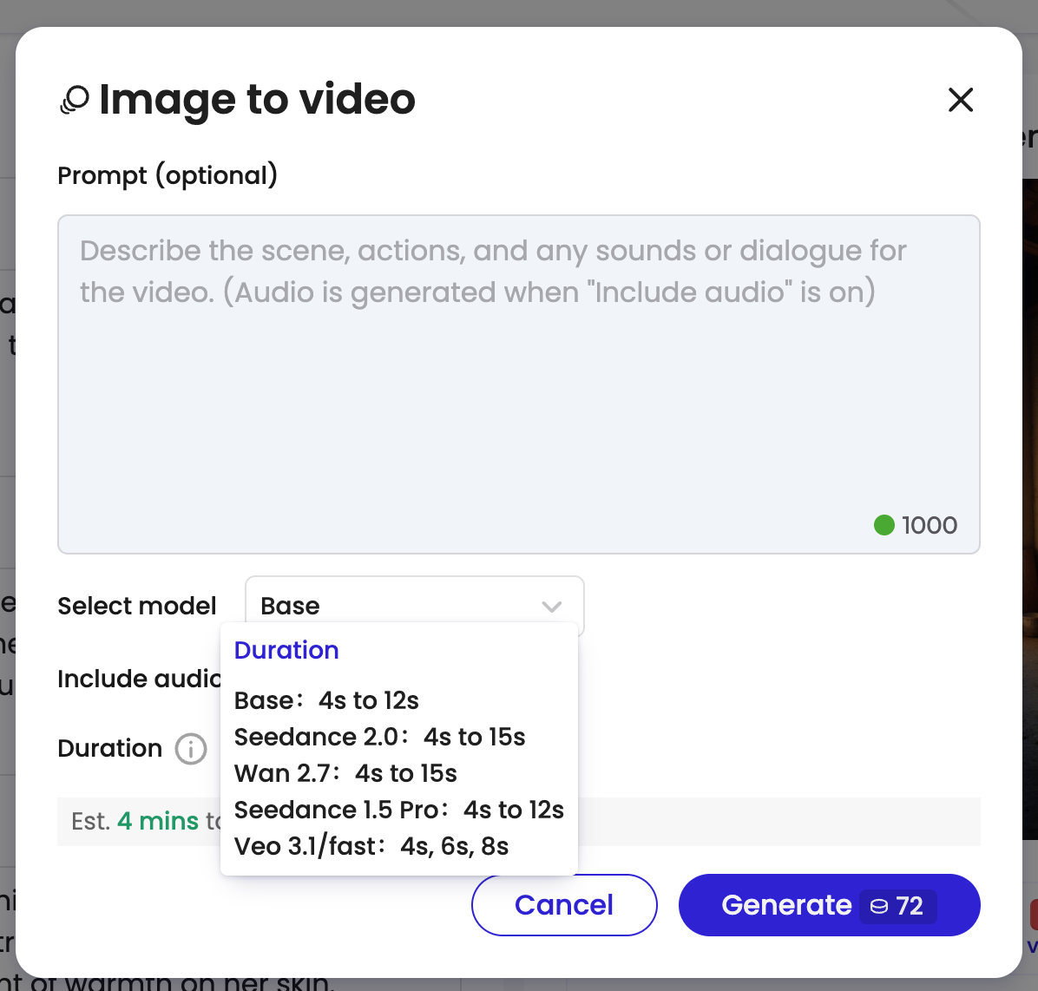Click the Veo 3.1/fast duration line
The height and width of the screenshot is (991, 1038).
click(x=371, y=846)
